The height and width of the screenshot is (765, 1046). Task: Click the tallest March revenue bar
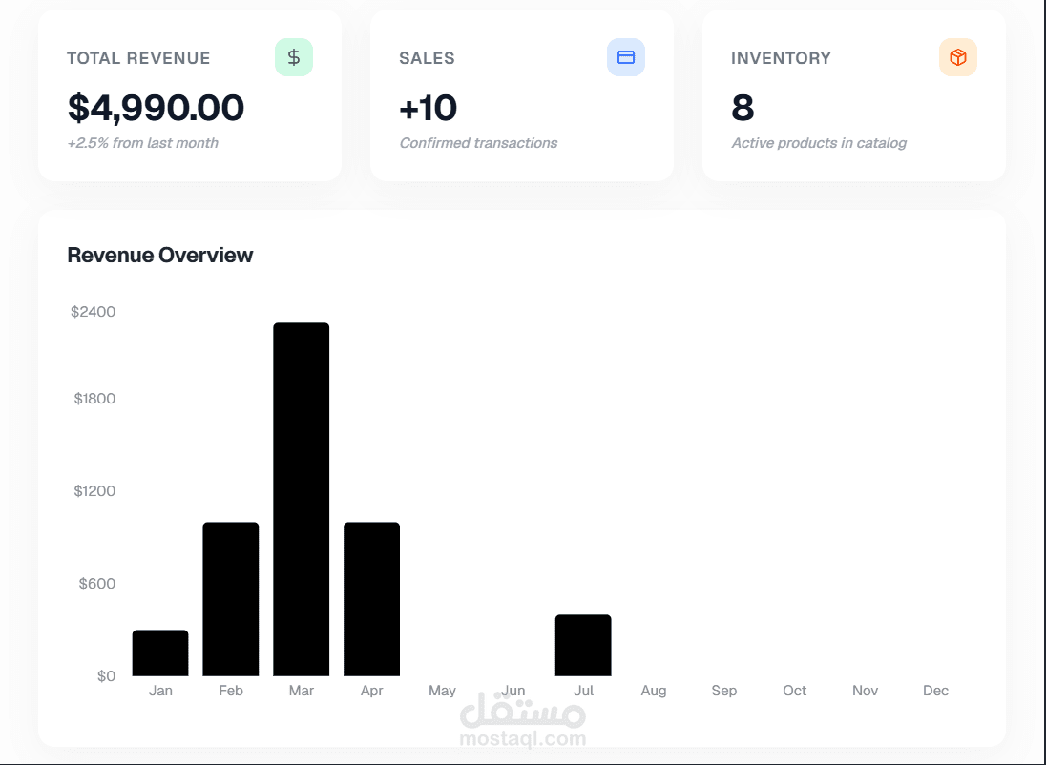coord(301,500)
